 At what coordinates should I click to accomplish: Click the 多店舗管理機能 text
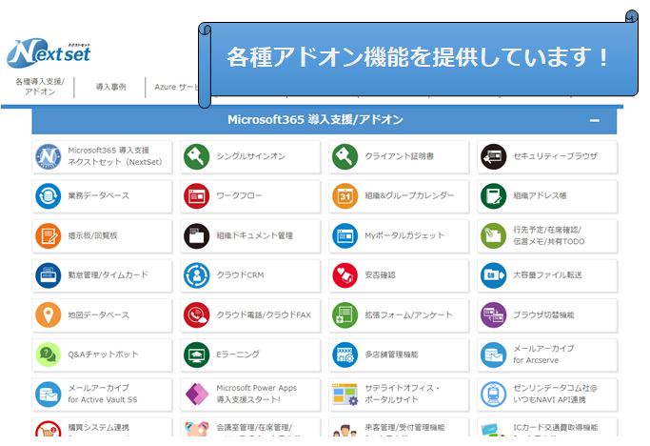[x=391, y=355]
